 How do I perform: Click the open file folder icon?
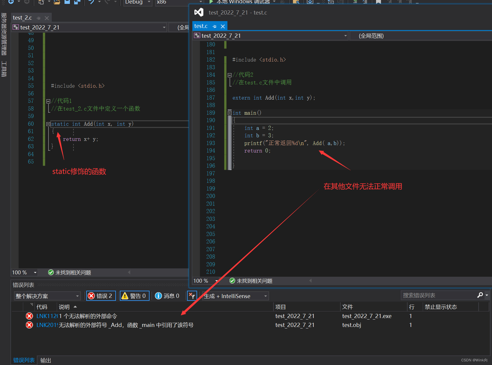57,2
